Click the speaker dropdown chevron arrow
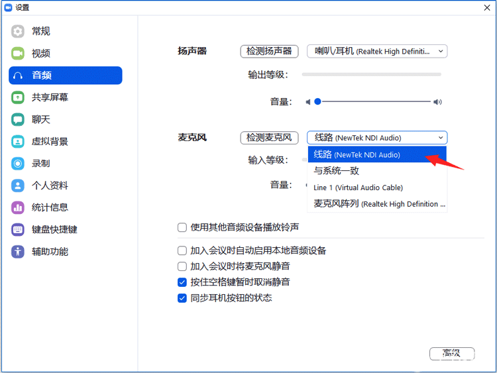 441,51
